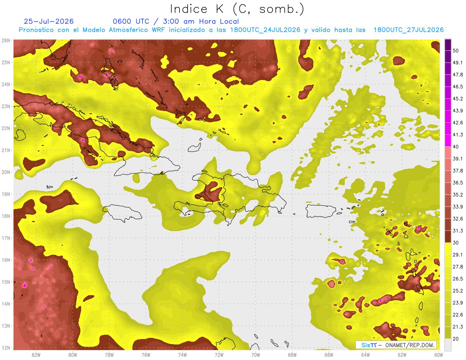This screenshot has height=360, width=466.
Task: Click the colorbar value '36.5'
Action: point(457,183)
